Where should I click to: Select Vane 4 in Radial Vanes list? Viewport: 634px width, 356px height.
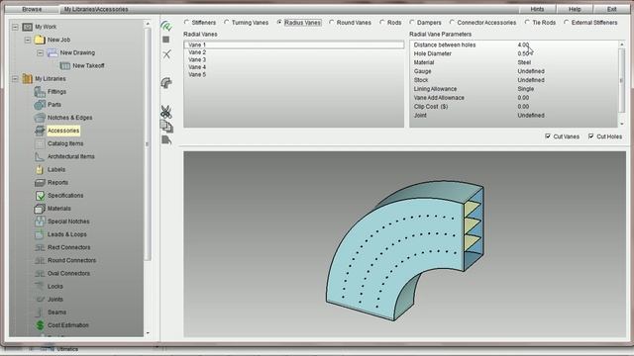click(x=294, y=67)
